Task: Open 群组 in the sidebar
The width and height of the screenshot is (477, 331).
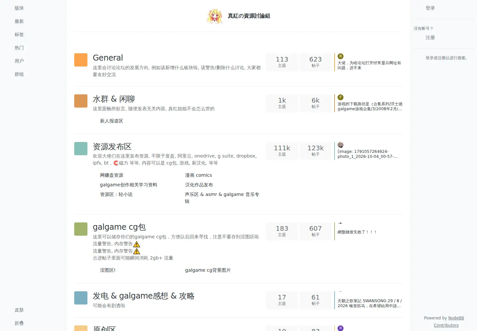Action: (19, 74)
